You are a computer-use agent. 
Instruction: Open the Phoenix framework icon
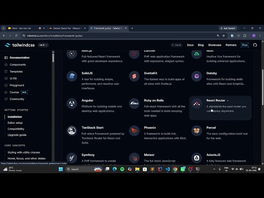(134, 131)
